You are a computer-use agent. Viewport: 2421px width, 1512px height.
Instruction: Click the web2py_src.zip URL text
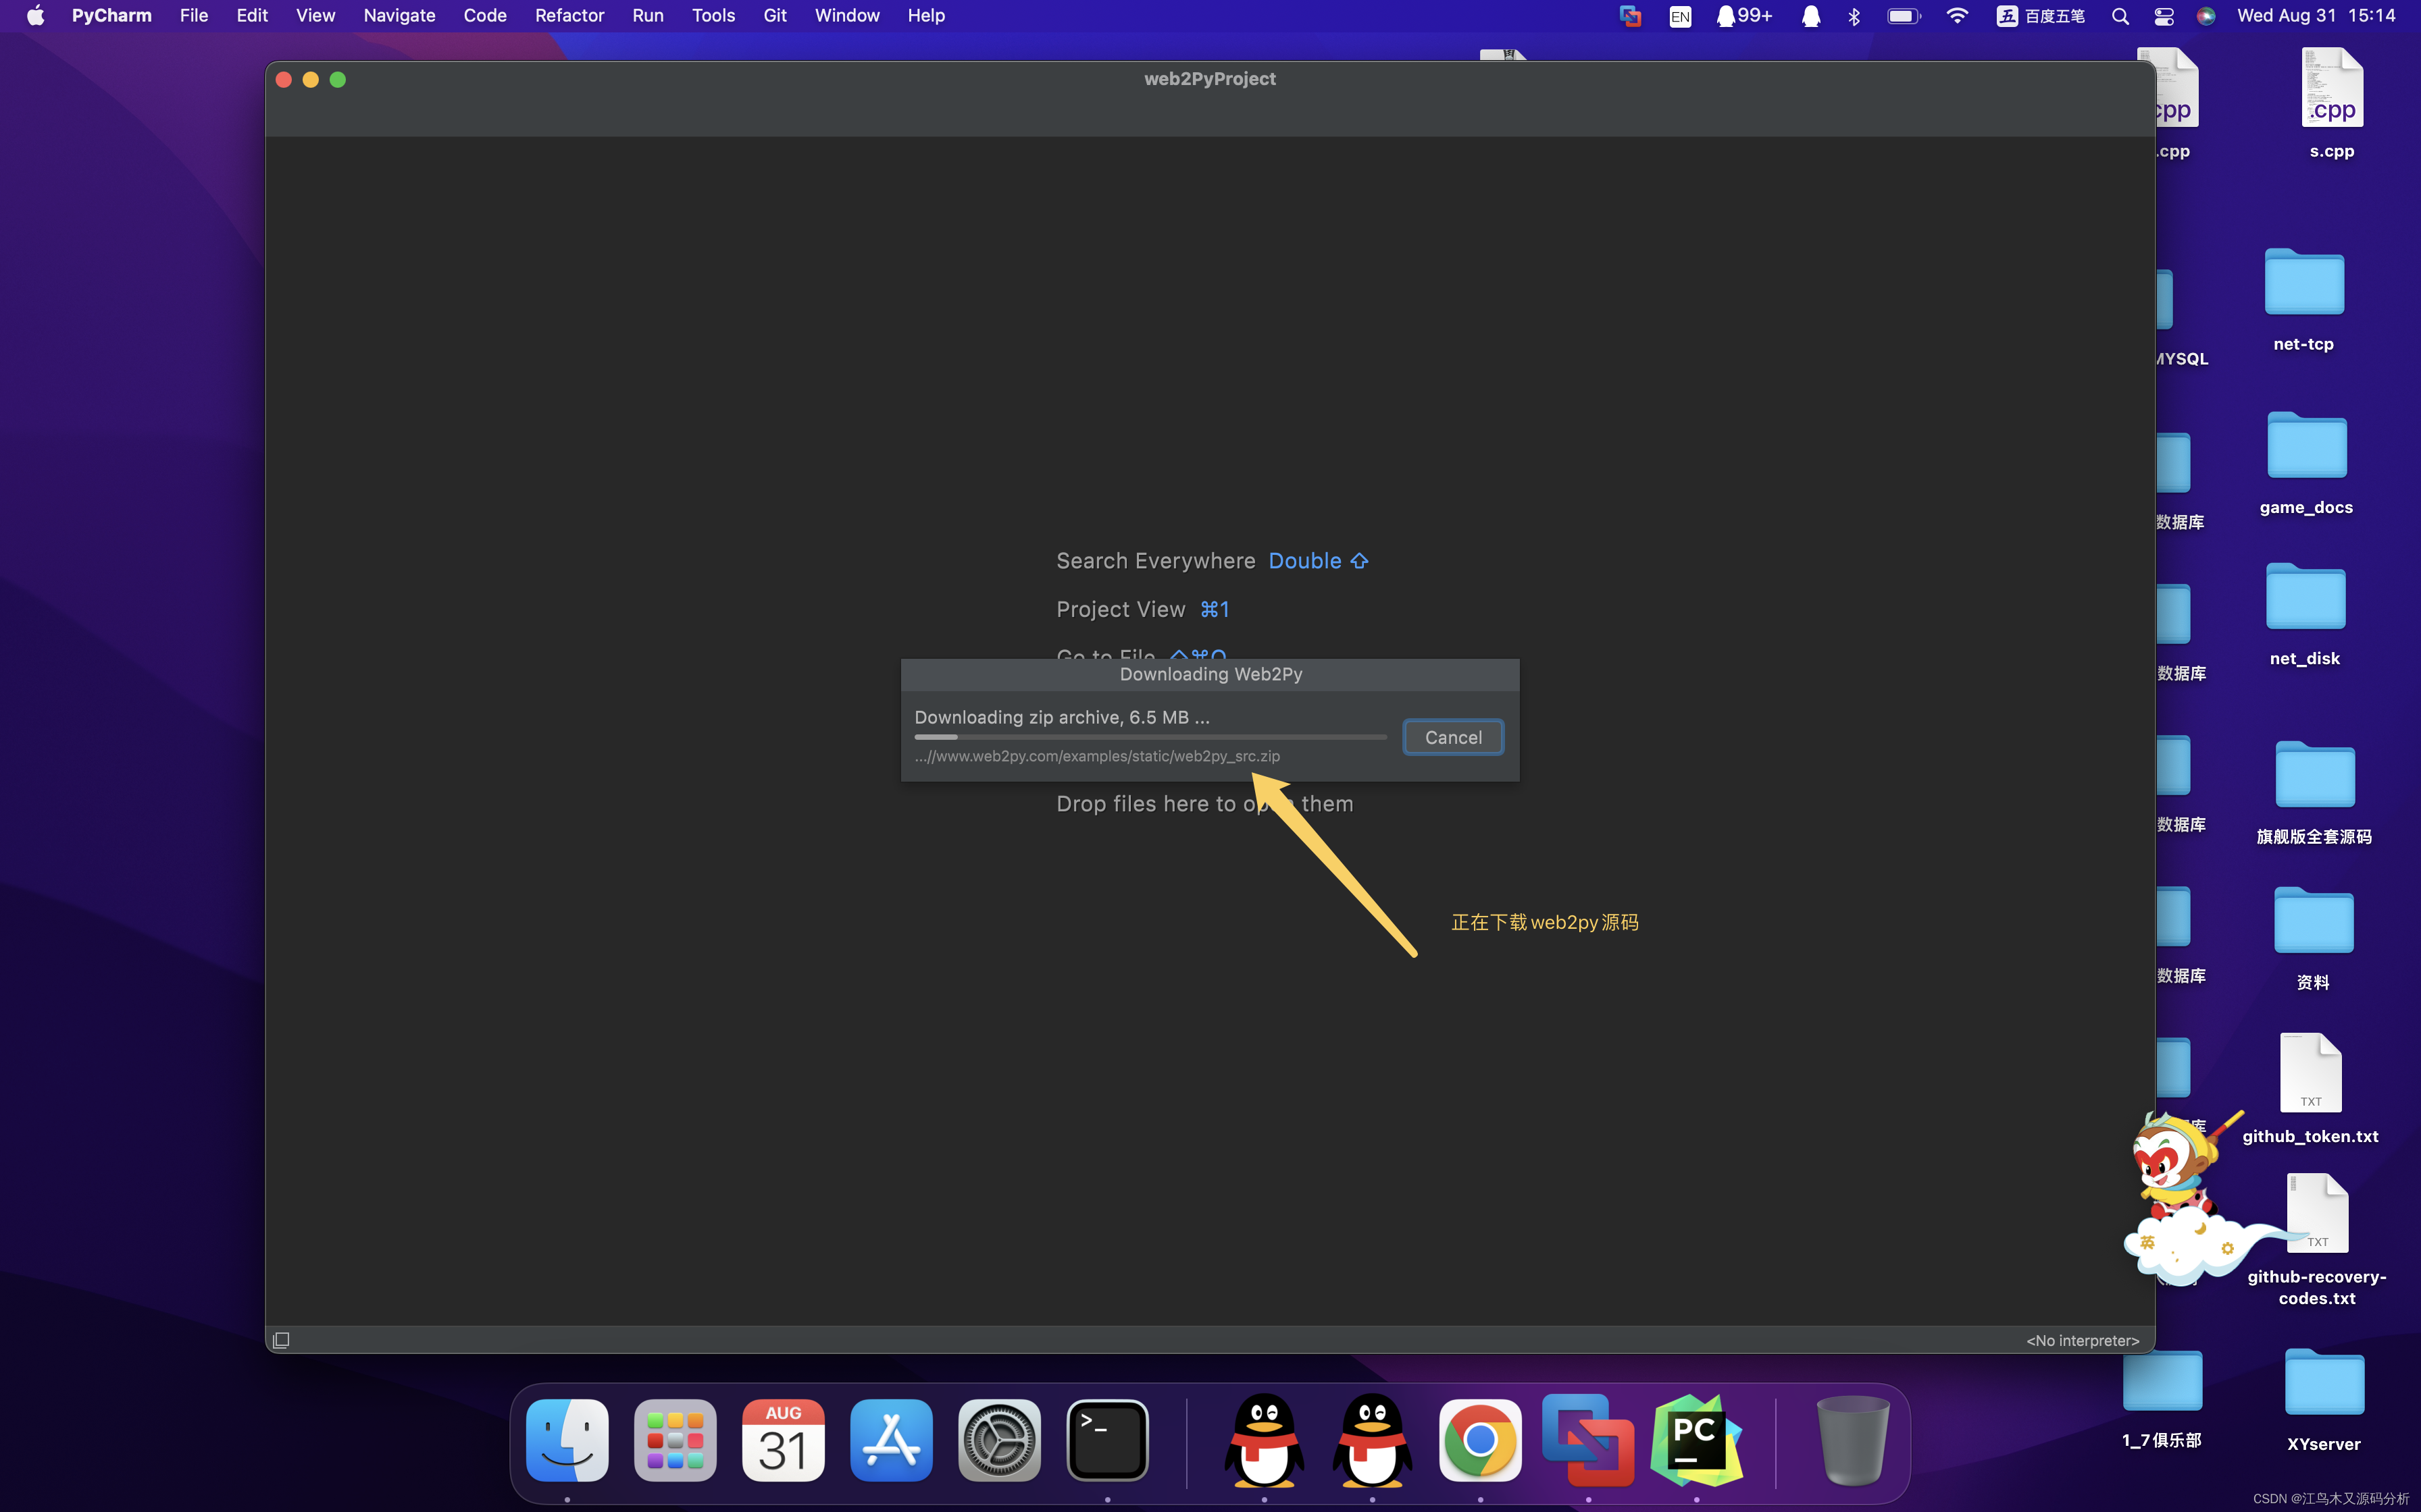point(1096,756)
